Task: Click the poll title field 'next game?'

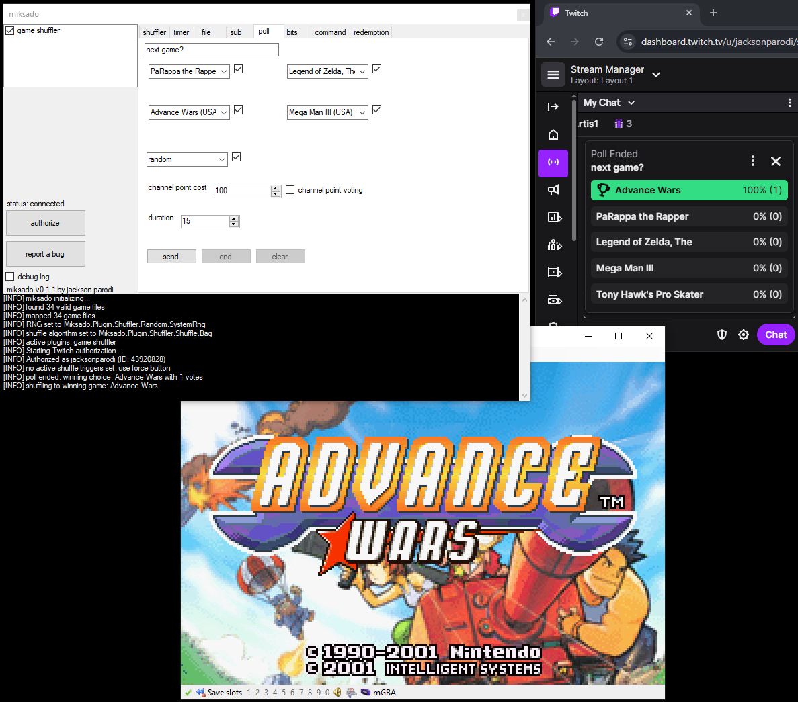Action: tap(212, 50)
